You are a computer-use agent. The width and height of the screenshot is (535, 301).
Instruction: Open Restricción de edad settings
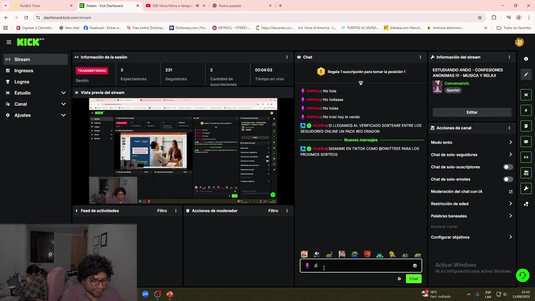(471, 204)
